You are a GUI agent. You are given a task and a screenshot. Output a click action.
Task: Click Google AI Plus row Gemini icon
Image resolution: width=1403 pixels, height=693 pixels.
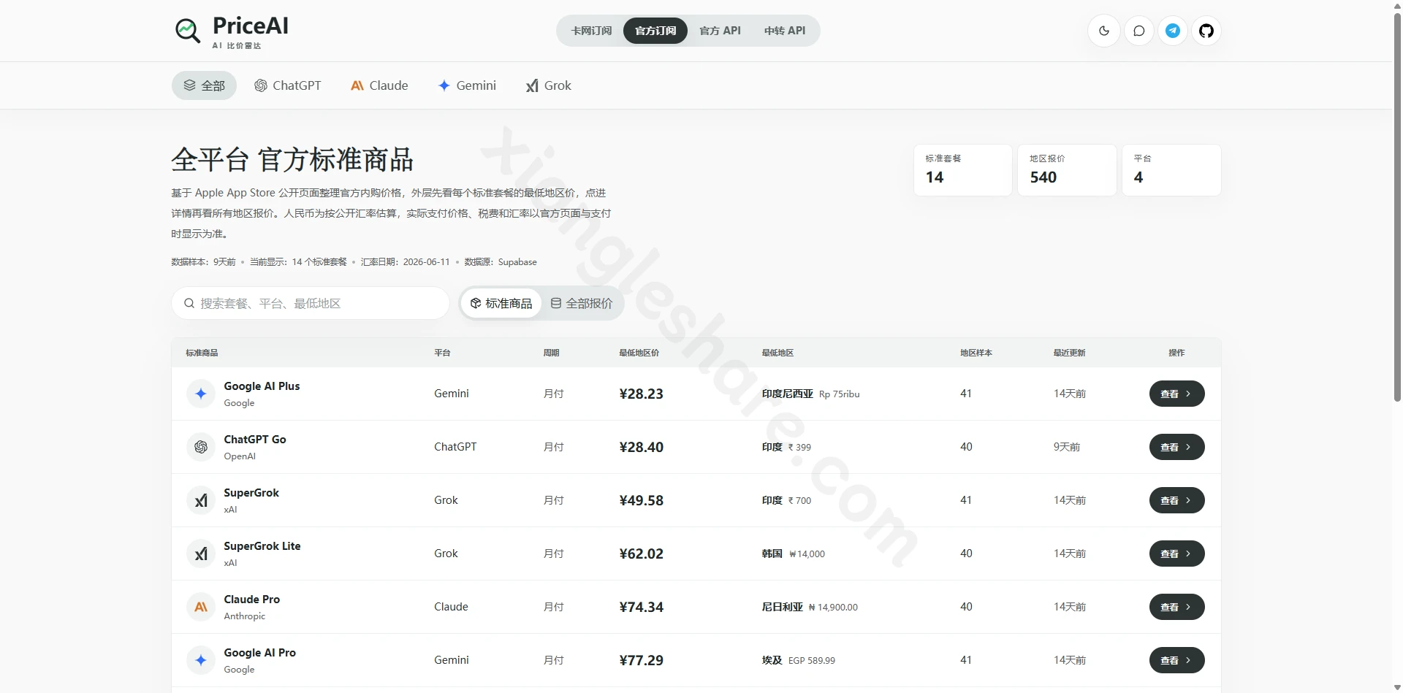(x=201, y=394)
